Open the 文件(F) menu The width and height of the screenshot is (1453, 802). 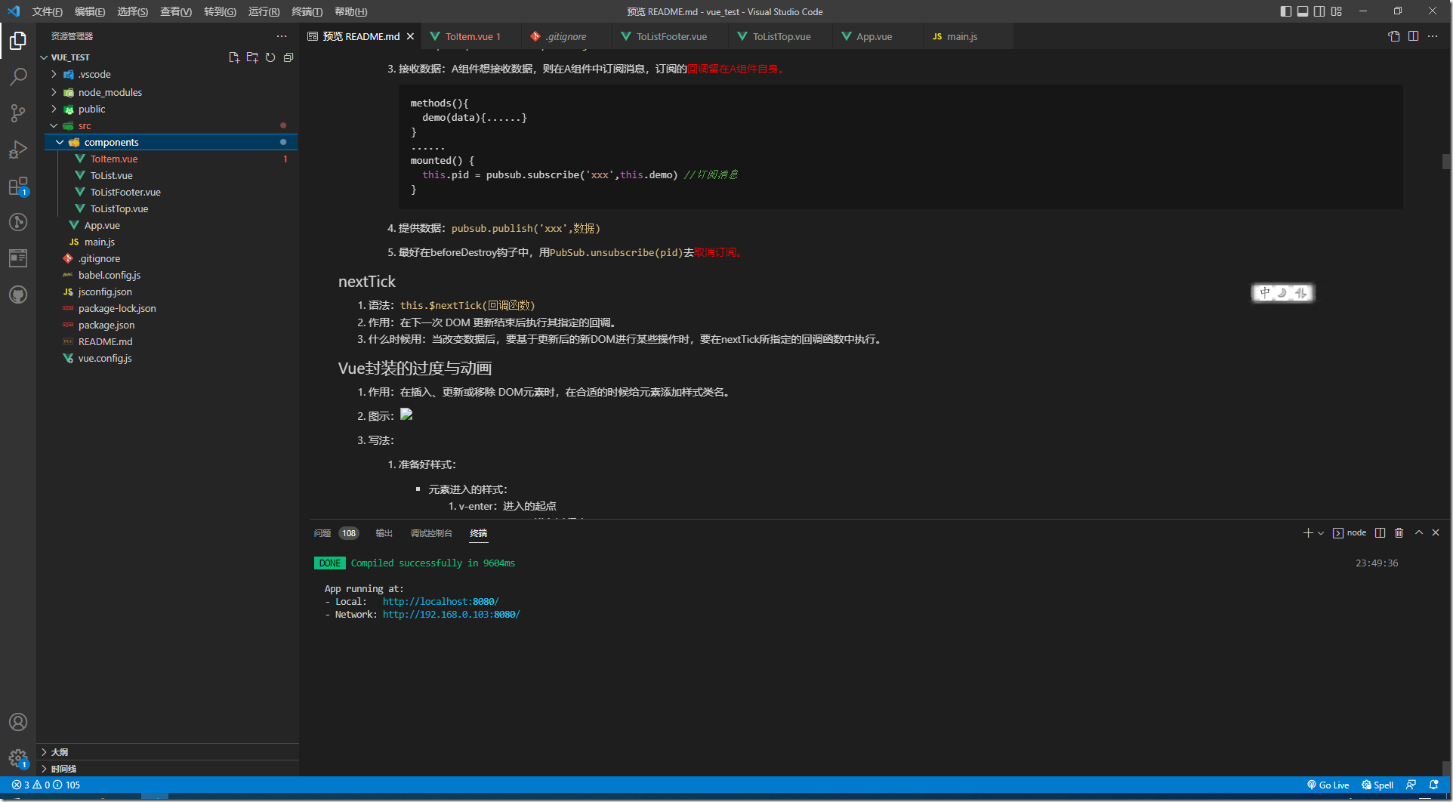[x=48, y=11]
